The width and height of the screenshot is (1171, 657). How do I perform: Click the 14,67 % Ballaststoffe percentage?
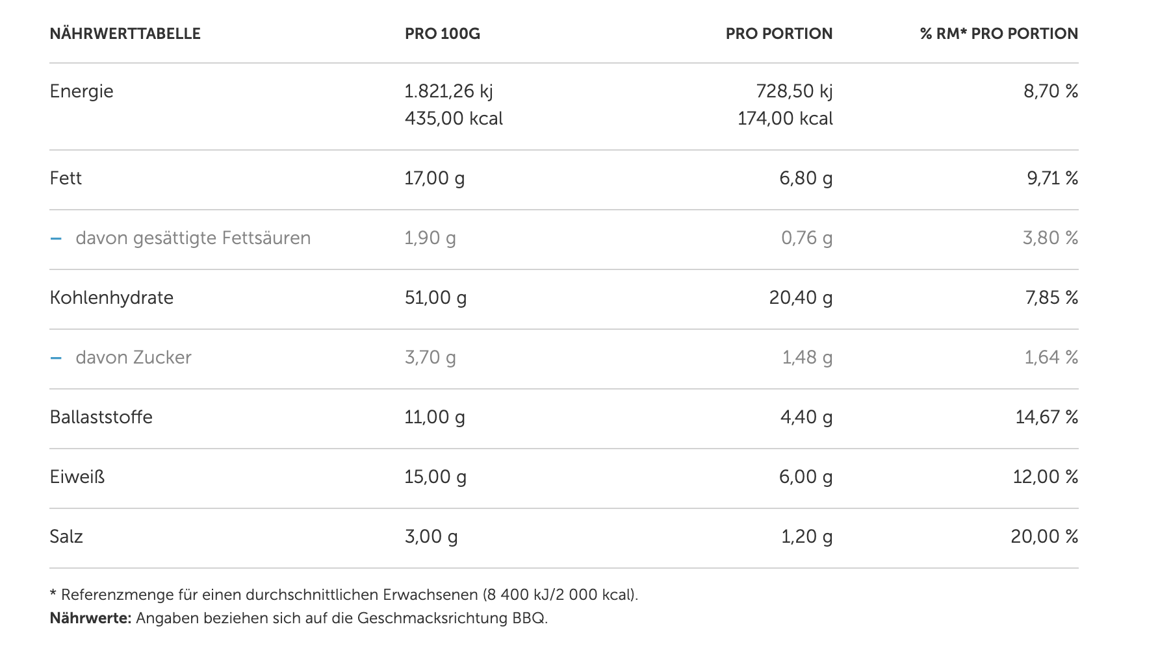coord(1046,417)
